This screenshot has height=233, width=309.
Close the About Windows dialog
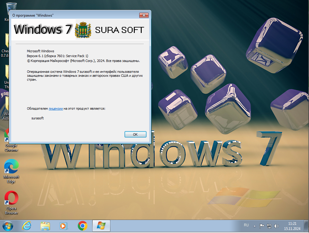(144, 15)
